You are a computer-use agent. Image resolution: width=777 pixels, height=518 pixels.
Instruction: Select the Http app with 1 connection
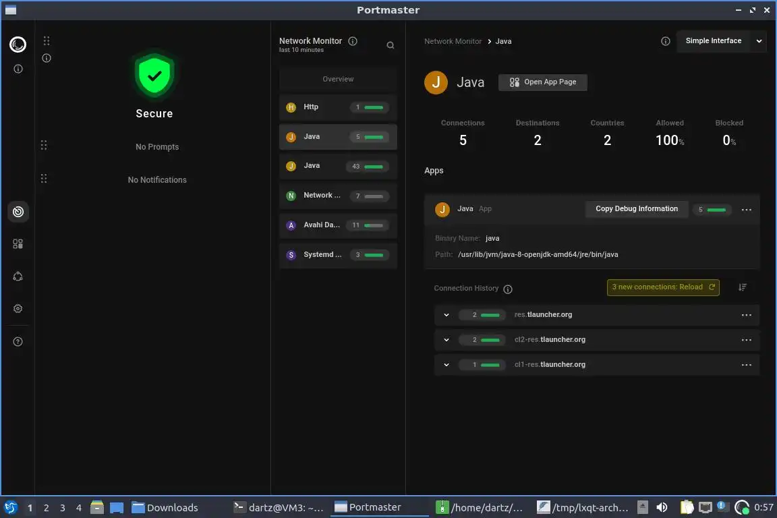[338, 107]
